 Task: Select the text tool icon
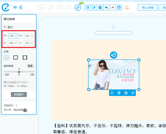click(69, 8)
